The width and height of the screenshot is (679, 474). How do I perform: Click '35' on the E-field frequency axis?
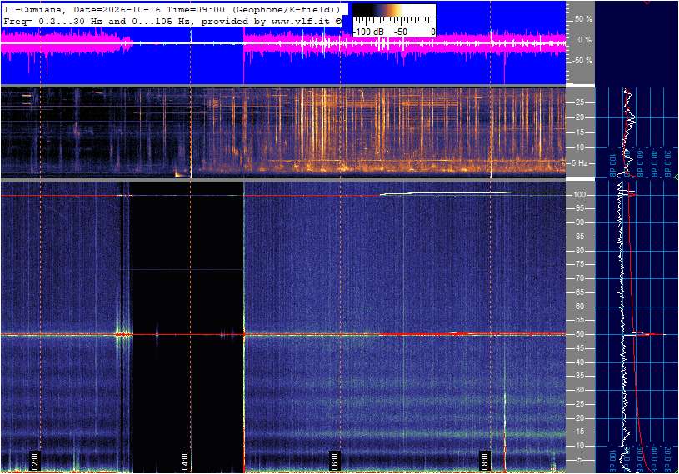pos(579,376)
